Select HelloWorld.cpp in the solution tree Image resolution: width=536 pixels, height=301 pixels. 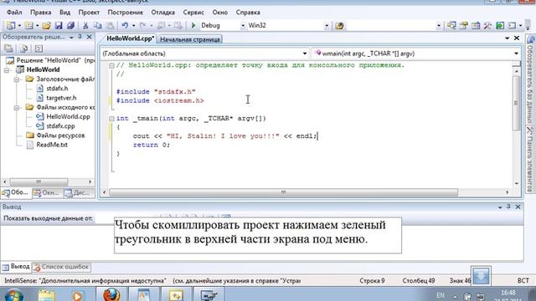(x=68, y=117)
